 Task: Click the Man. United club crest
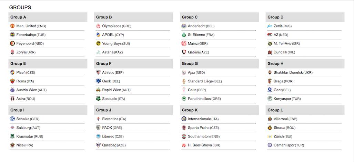(x=12, y=26)
